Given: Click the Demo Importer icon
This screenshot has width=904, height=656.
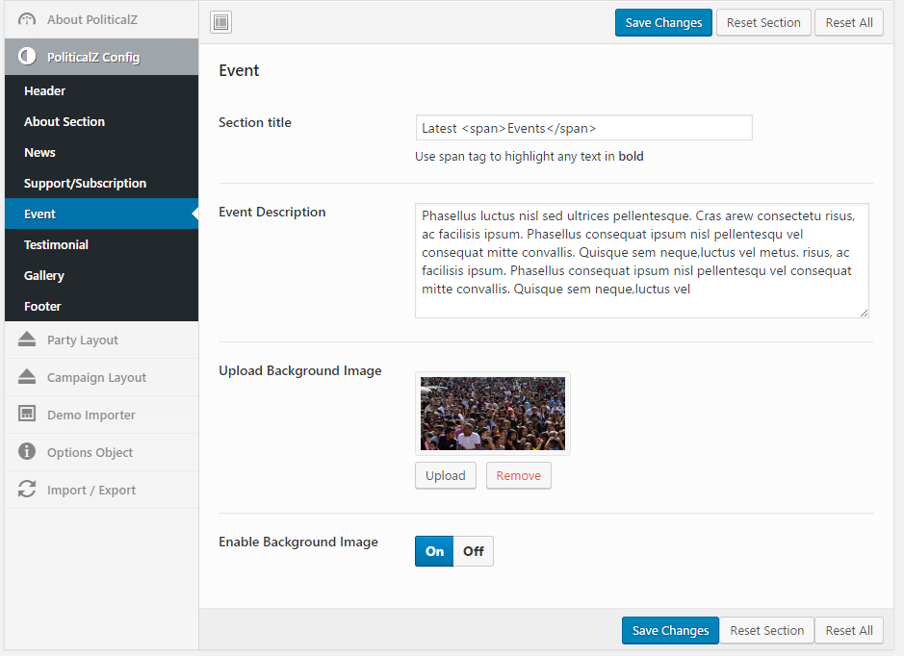Looking at the screenshot, I should click(x=27, y=414).
